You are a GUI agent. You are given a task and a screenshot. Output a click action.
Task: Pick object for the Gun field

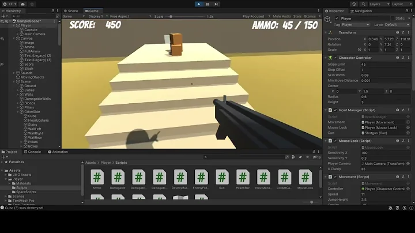pos(408,133)
